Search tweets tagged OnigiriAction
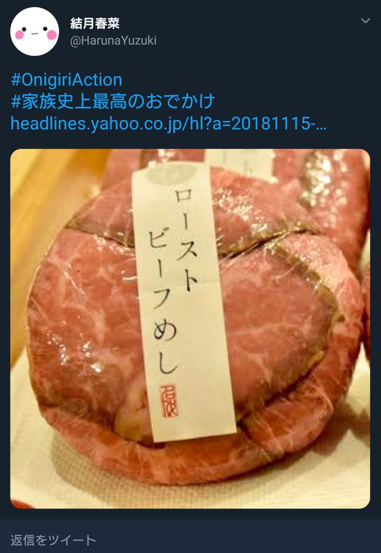Viewport: 381px width, 553px height. click(66, 80)
